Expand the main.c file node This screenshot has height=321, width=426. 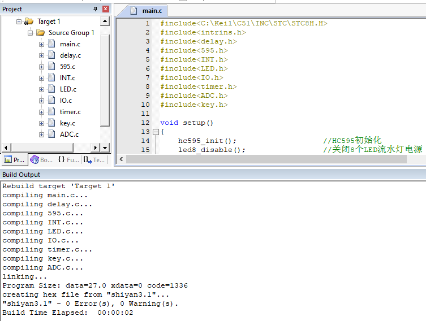click(41, 44)
